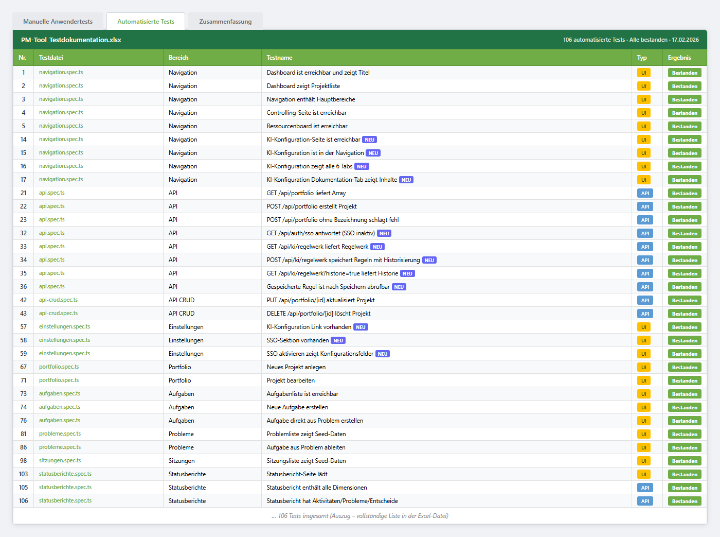Click the NEU badge next to SSO-Sektion vorhanden
The width and height of the screenshot is (720, 537).
coord(338,340)
